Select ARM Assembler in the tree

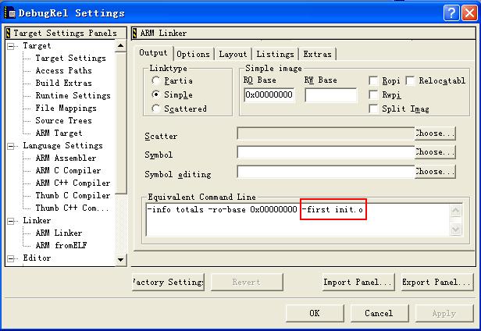coord(66,158)
